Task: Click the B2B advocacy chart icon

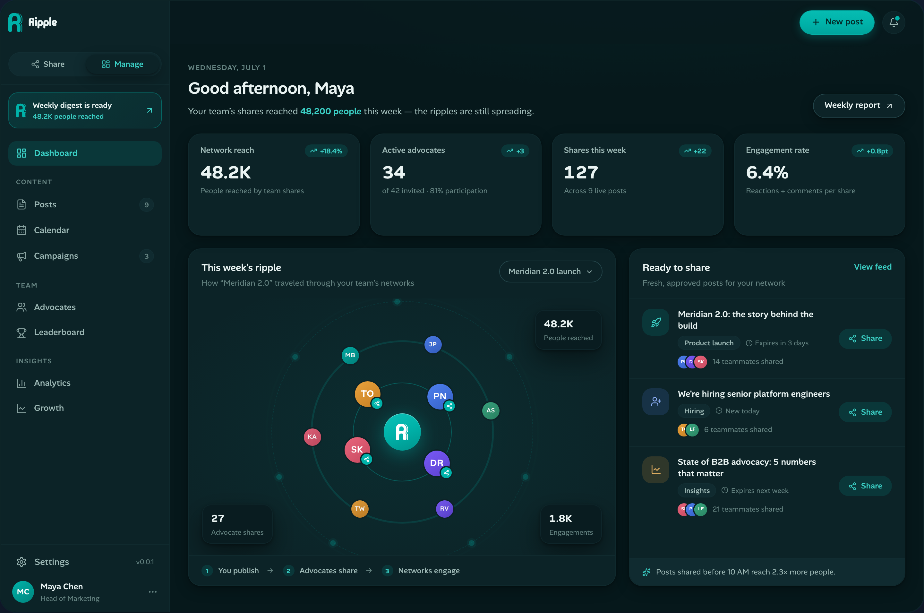Action: point(656,470)
